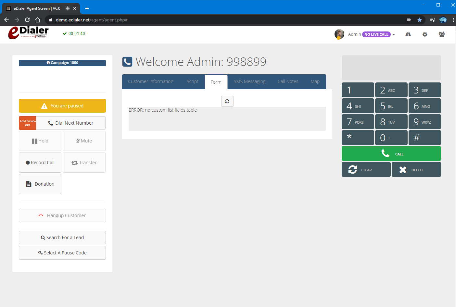Click the binoculars icon in header

(408, 34)
